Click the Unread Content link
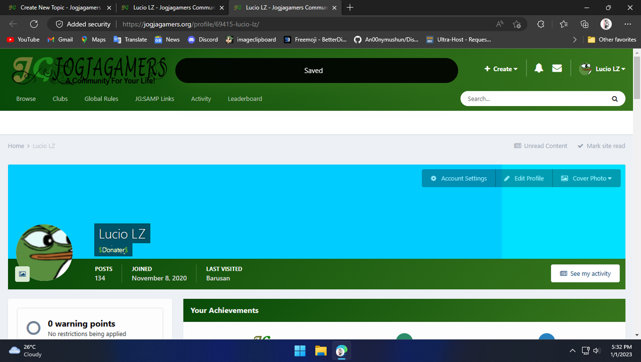641x362 pixels. (541, 146)
